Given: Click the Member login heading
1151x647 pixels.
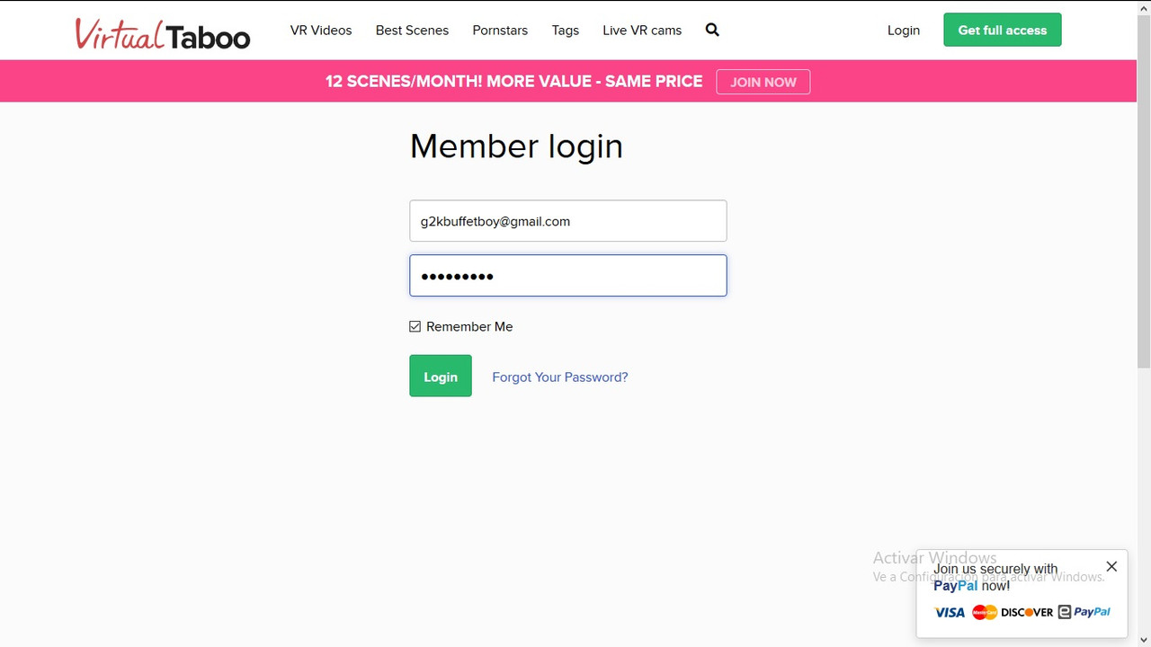Looking at the screenshot, I should coord(516,146).
